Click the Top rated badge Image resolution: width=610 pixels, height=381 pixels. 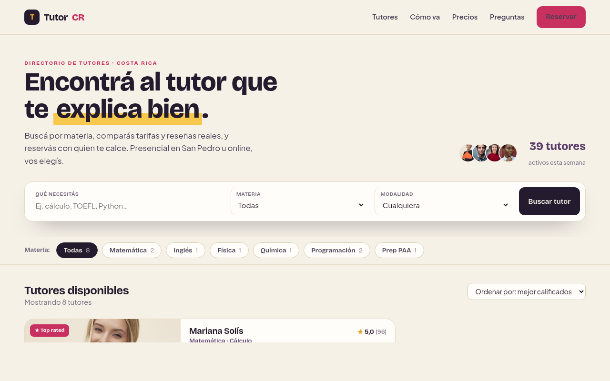(50, 331)
